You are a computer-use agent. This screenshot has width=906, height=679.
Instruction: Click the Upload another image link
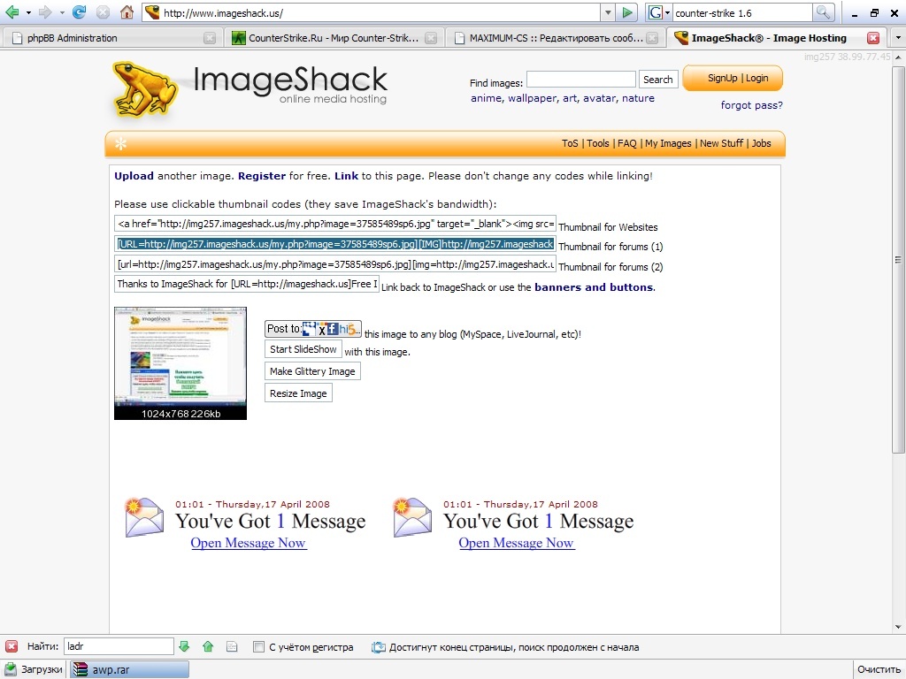[x=134, y=176]
